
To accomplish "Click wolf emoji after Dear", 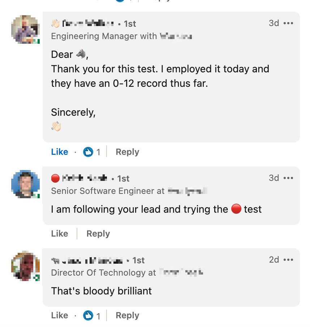I will [81, 54].
